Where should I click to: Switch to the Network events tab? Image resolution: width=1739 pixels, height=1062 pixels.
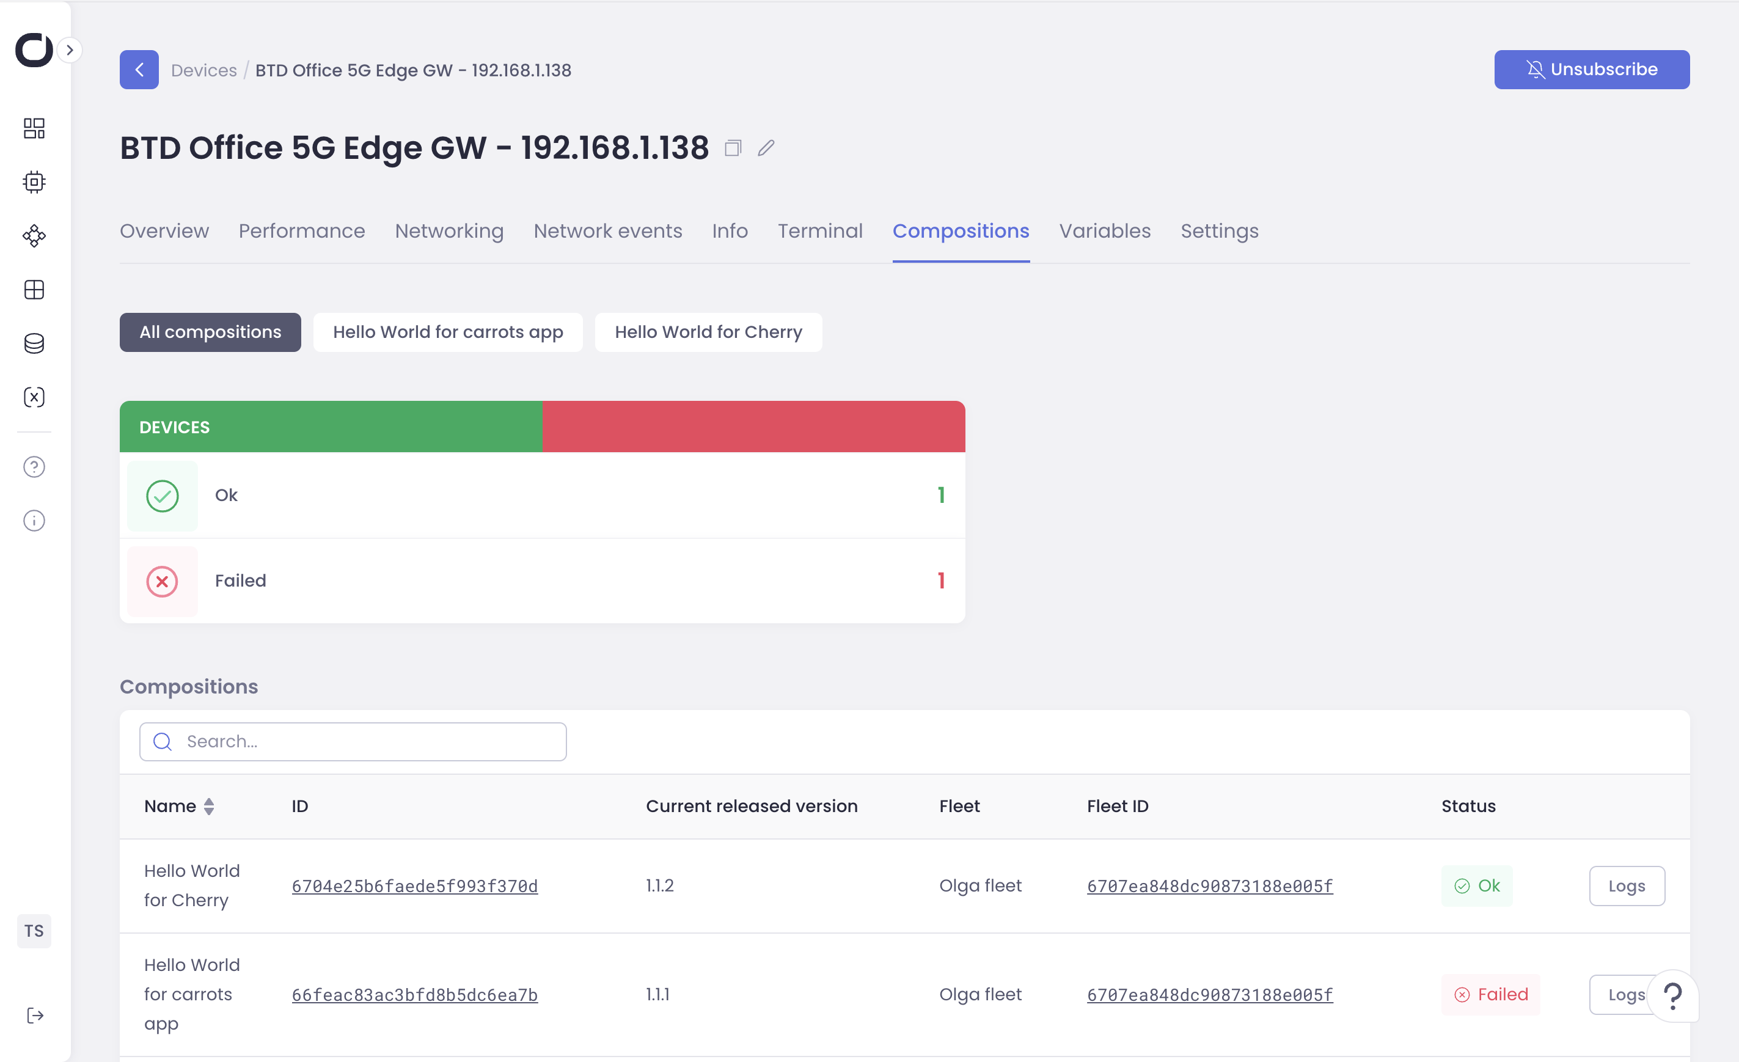tap(607, 232)
